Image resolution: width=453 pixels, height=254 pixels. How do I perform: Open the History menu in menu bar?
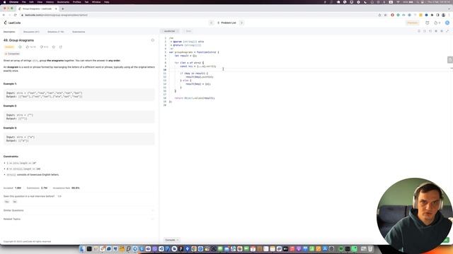[x=50, y=2]
